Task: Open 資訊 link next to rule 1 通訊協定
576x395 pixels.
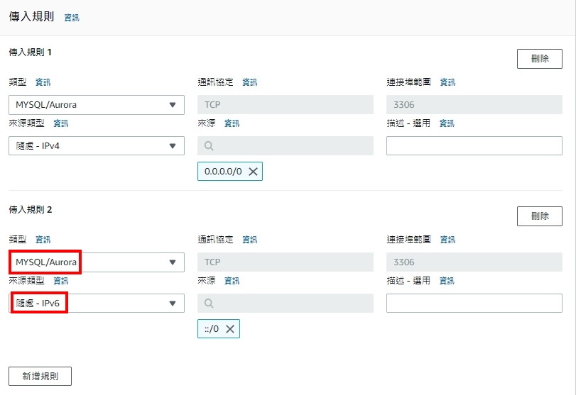Action: [x=250, y=82]
